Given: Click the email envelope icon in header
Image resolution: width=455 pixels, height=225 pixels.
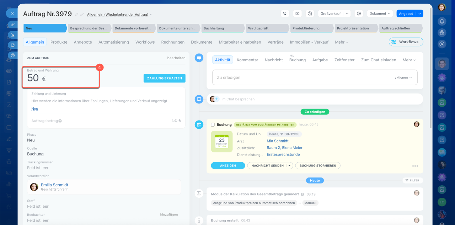Looking at the screenshot, I should [297, 13].
